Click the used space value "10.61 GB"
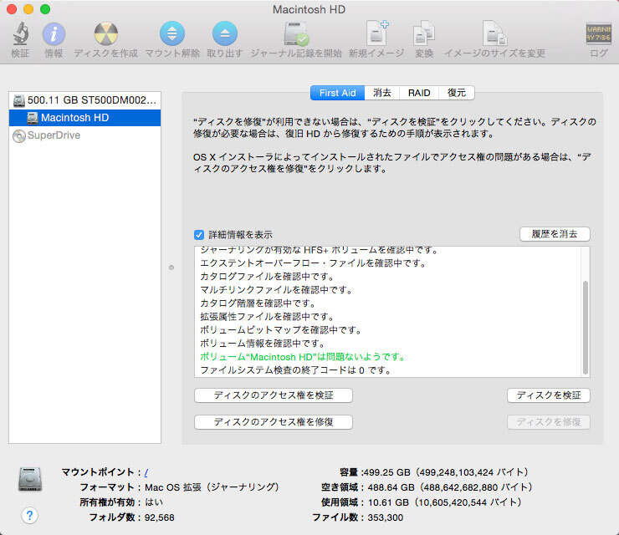 [388, 502]
